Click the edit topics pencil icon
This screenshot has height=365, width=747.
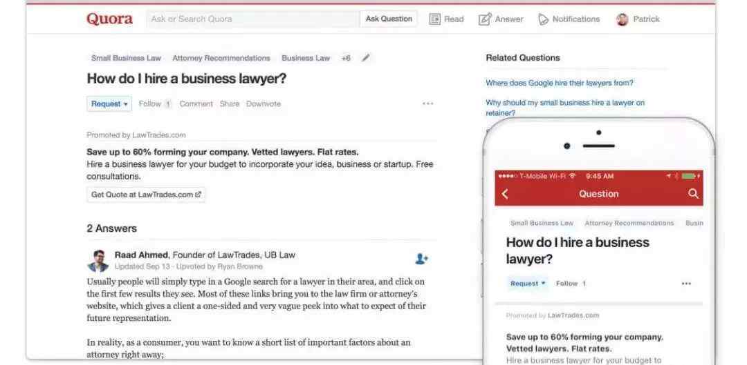click(365, 57)
